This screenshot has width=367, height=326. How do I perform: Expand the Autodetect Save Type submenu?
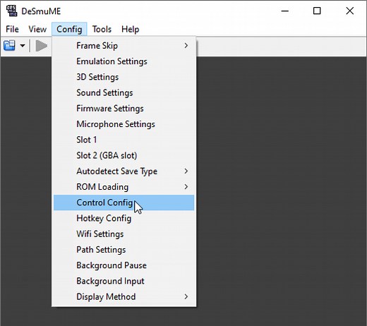[124, 171]
